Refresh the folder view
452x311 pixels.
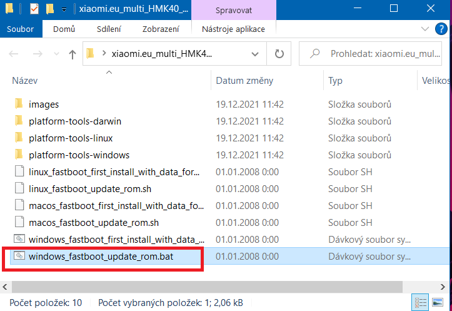(279, 54)
